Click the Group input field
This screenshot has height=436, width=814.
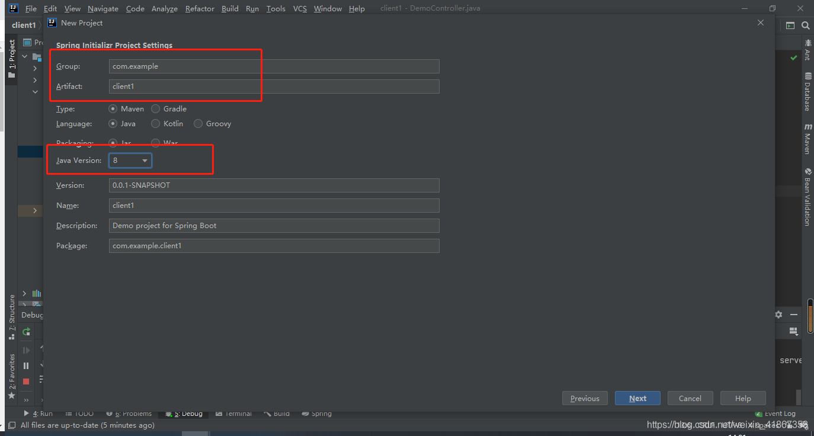click(x=274, y=66)
